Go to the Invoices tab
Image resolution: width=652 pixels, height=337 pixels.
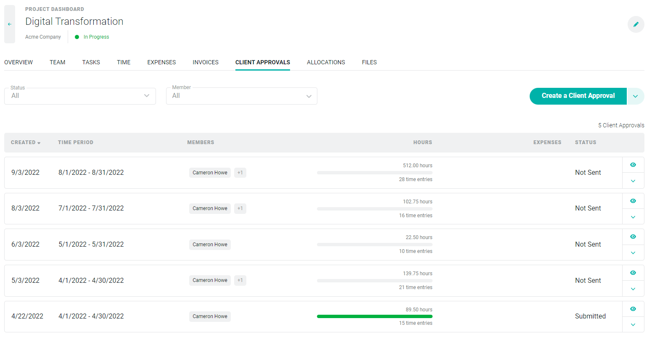pos(206,62)
